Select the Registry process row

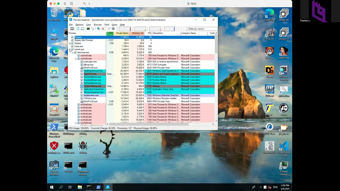[141, 37]
